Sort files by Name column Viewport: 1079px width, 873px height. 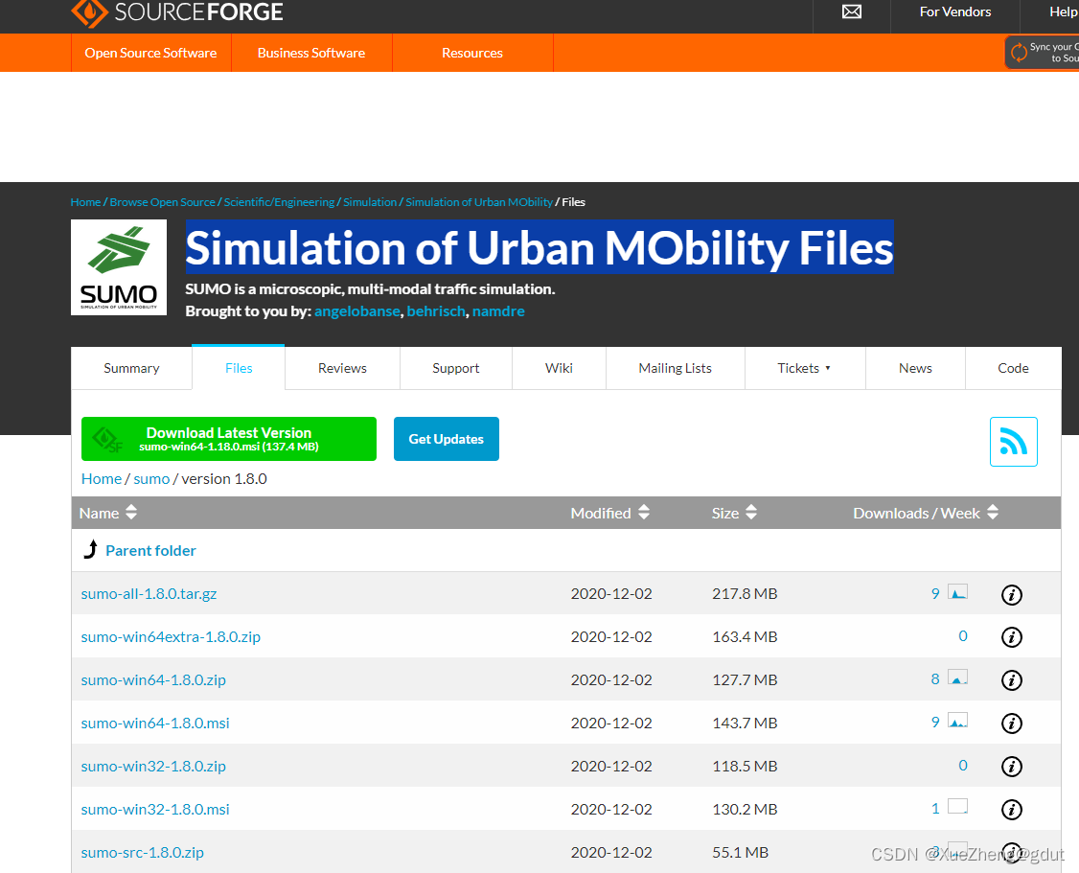pyautogui.click(x=108, y=513)
